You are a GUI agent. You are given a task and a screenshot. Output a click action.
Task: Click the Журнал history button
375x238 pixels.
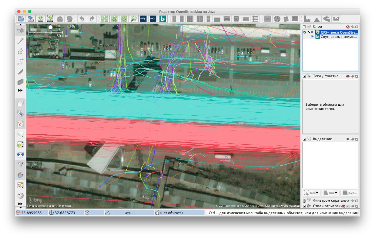tap(349, 193)
